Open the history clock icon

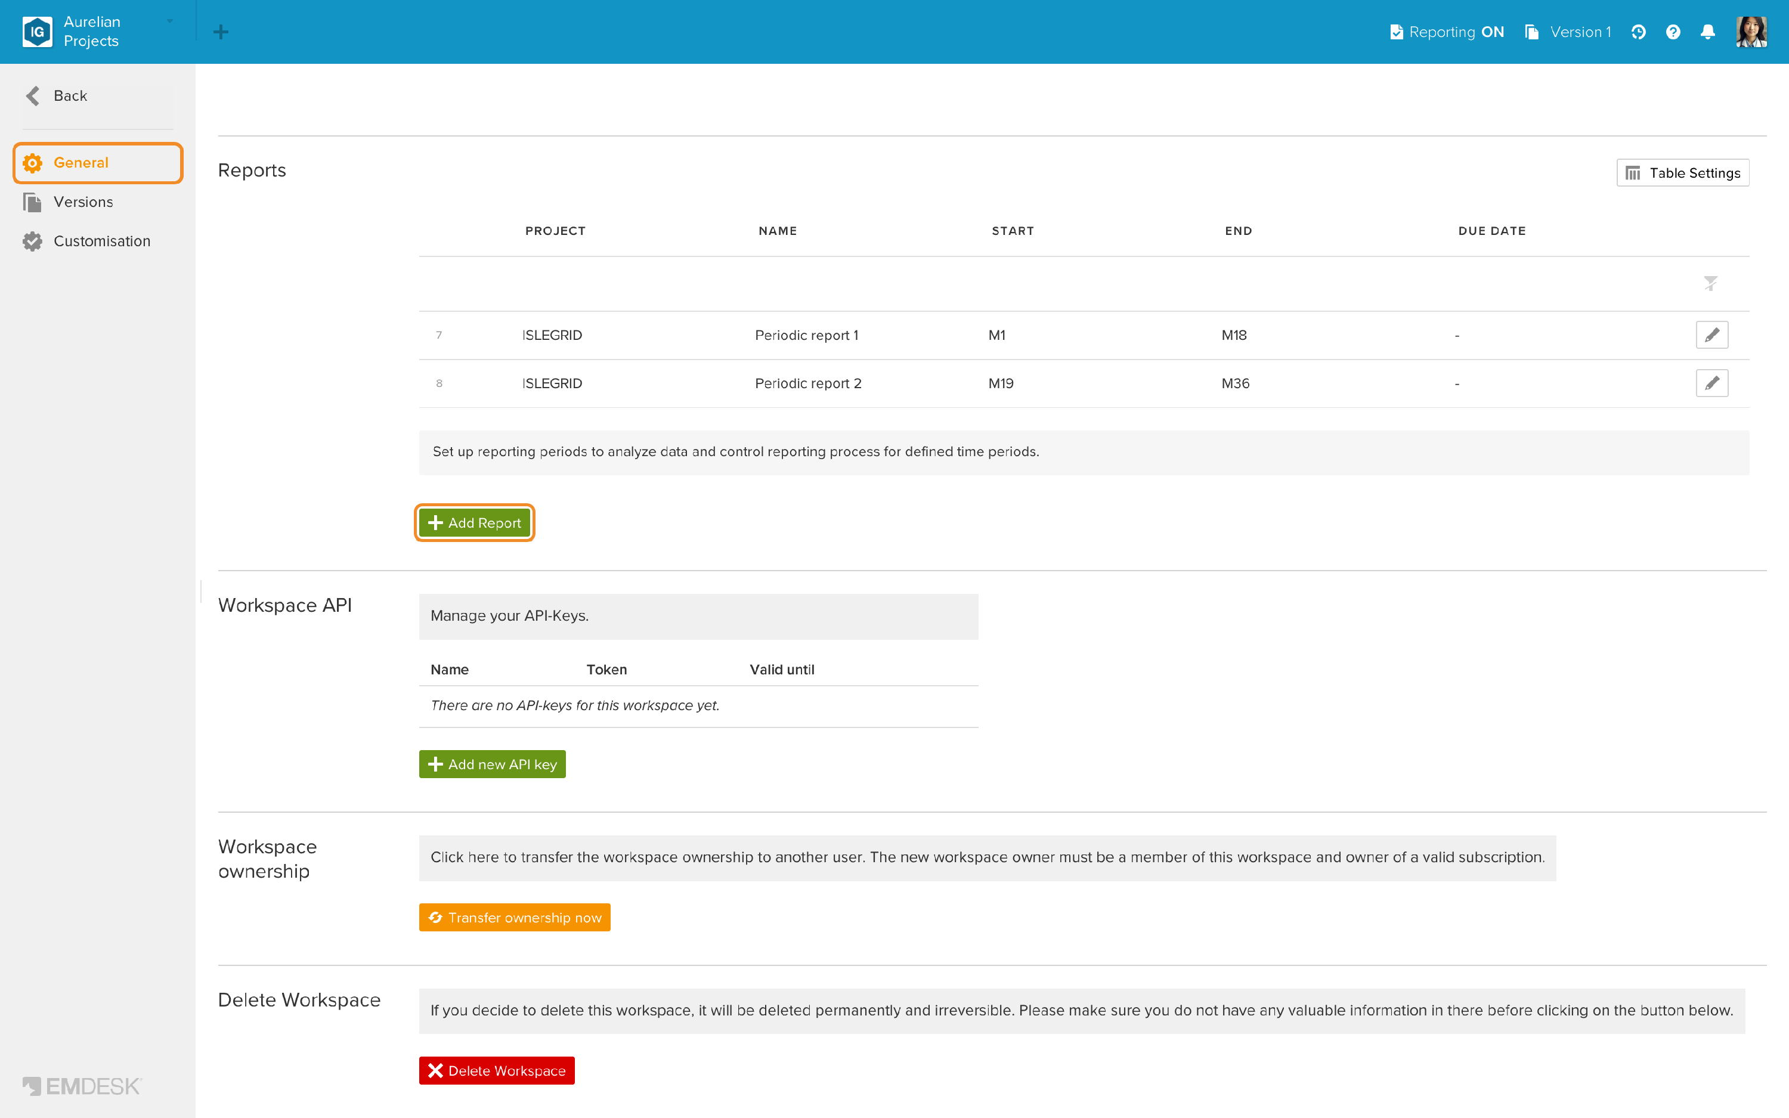[x=1638, y=32]
